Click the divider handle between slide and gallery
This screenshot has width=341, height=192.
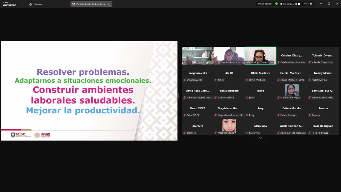(x=178, y=96)
